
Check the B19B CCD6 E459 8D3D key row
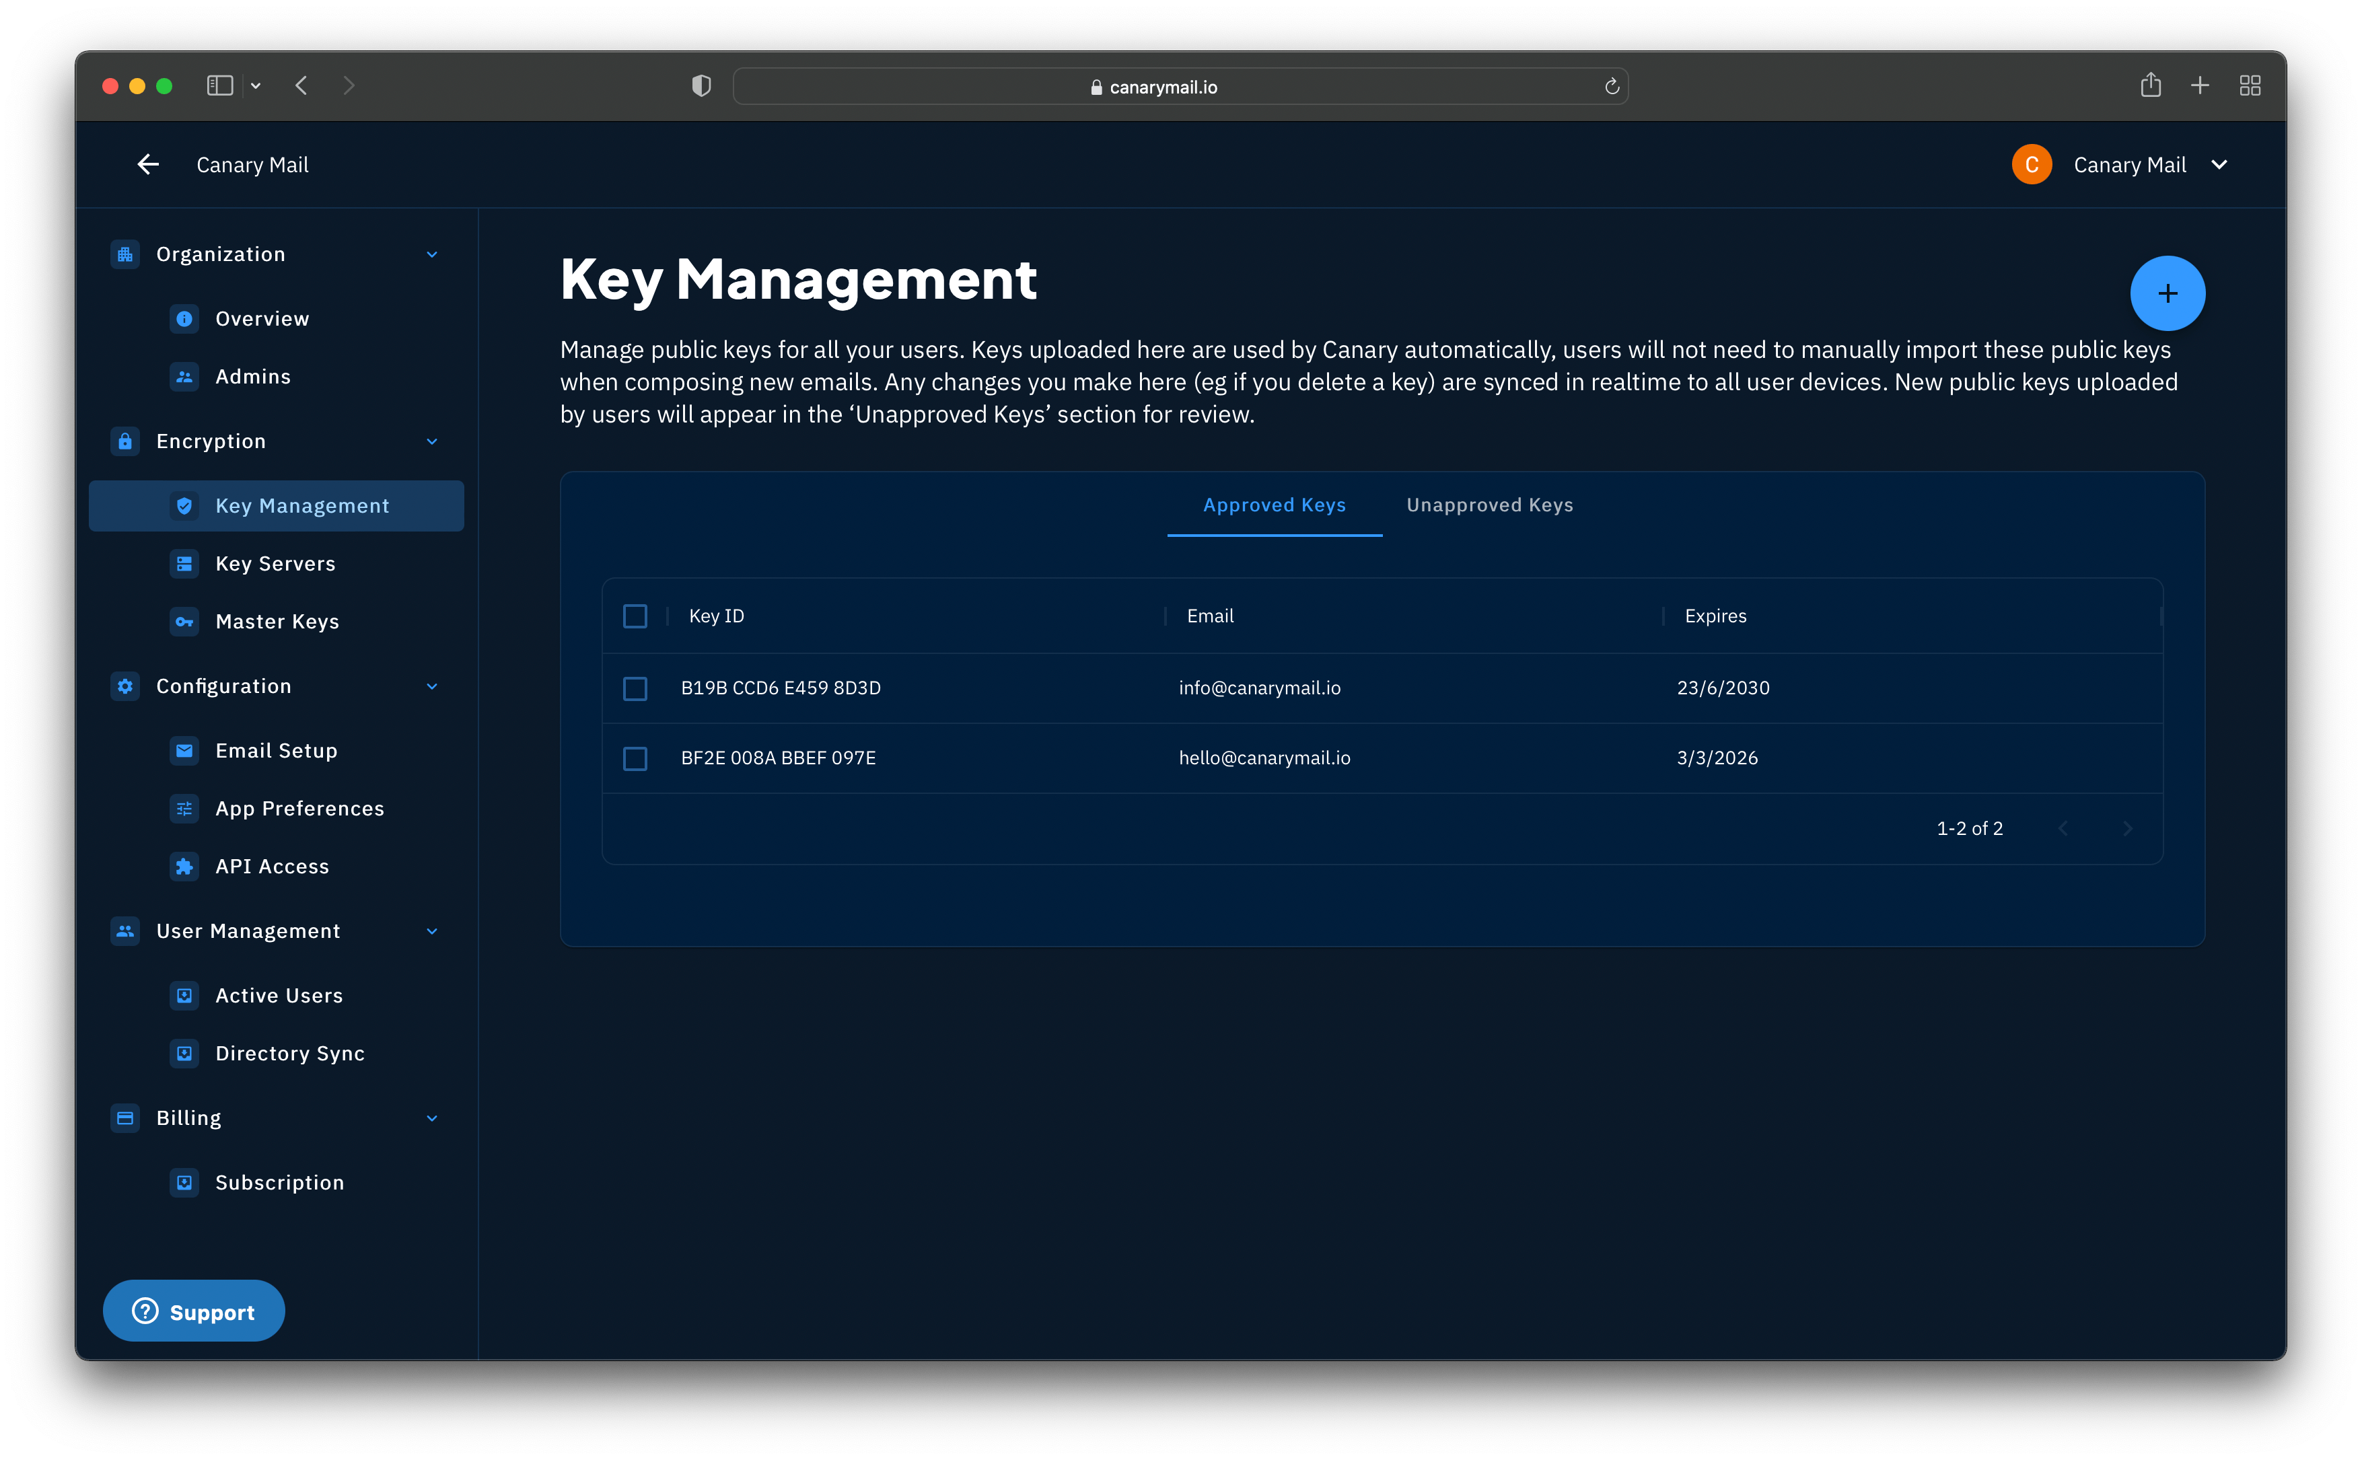click(635, 688)
